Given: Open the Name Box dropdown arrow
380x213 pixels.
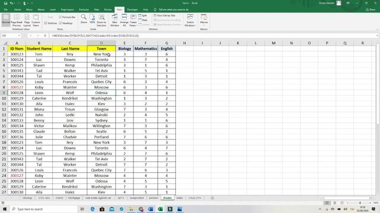Looking at the screenshot, I should click(x=19, y=35).
